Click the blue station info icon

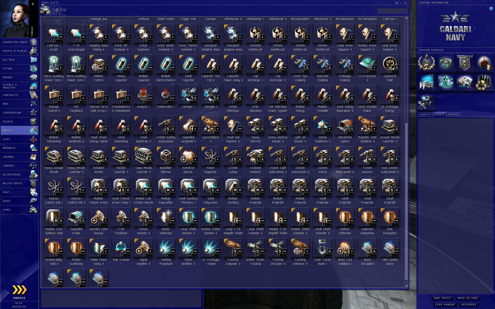(x=491, y=9)
